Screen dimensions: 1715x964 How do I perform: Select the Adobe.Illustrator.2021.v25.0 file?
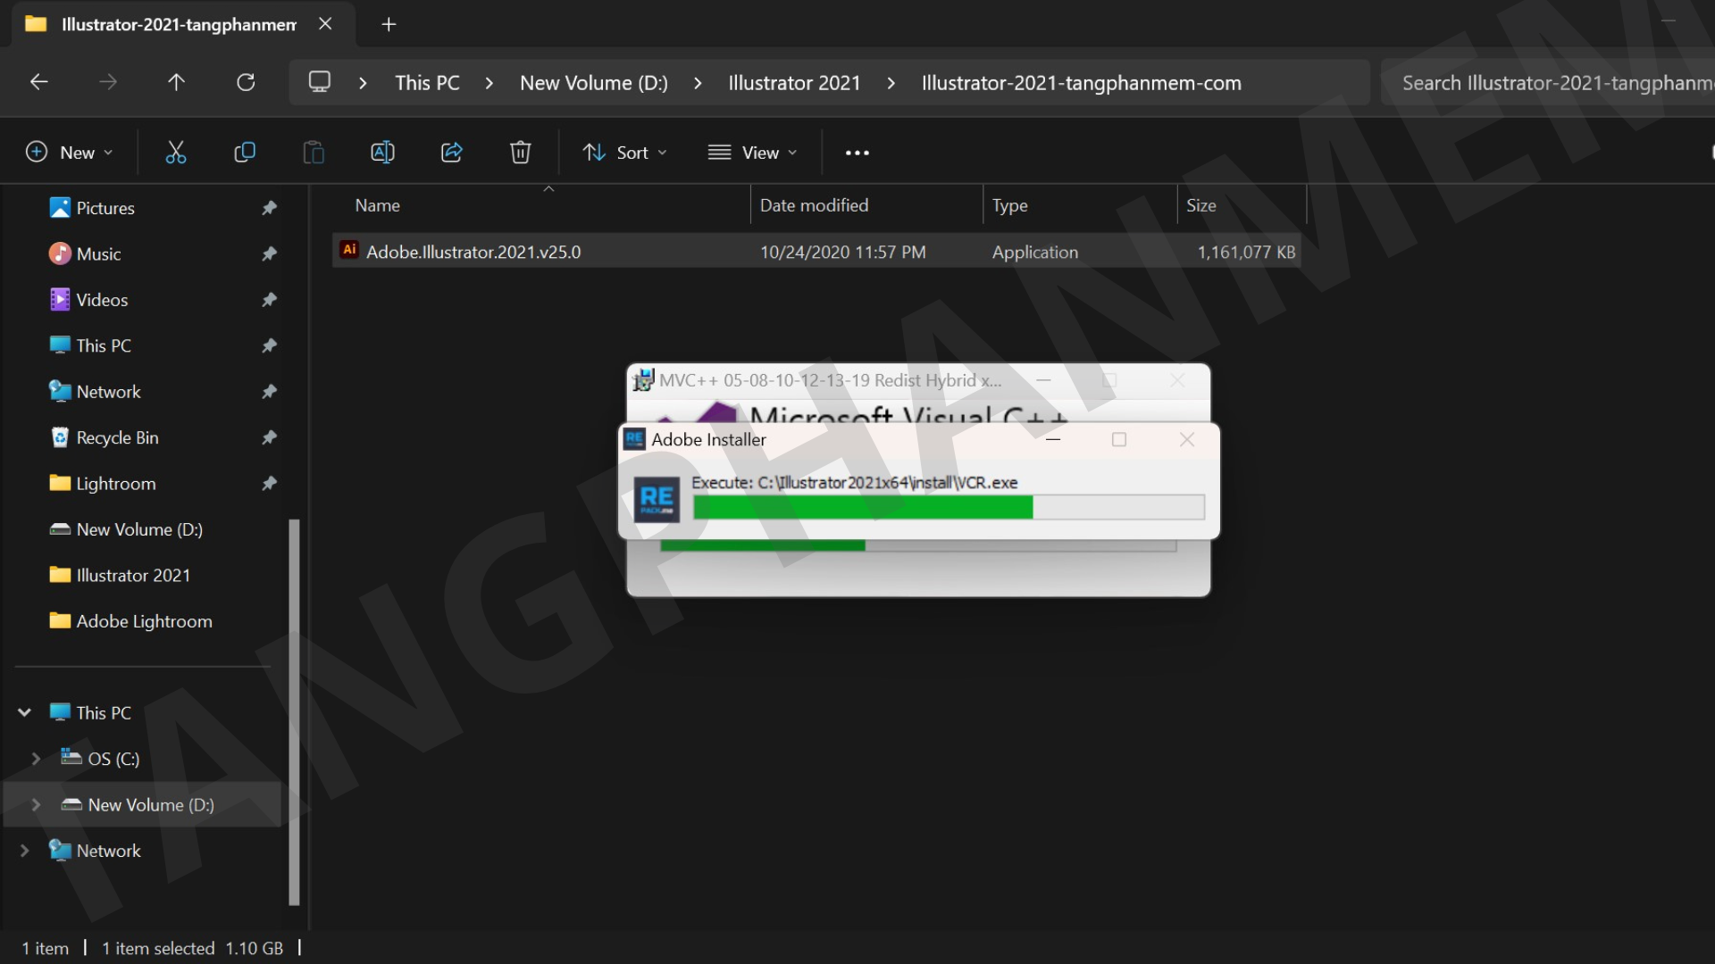point(816,252)
